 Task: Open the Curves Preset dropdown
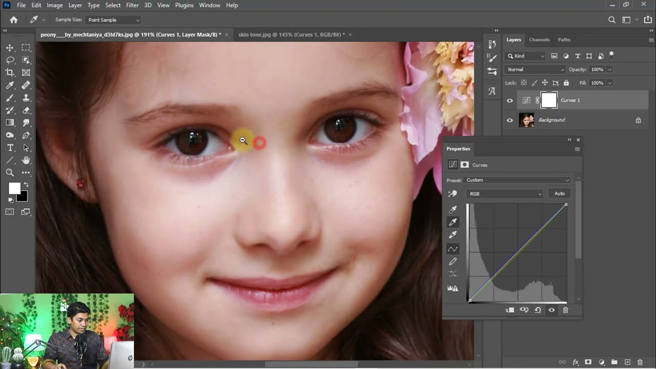(517, 180)
